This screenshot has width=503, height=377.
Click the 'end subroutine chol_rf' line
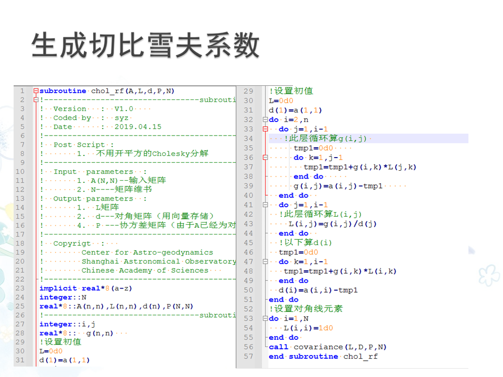click(x=323, y=357)
